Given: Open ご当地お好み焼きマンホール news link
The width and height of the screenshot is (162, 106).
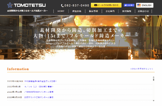Looking at the screenshot, I should [x=39, y=92].
